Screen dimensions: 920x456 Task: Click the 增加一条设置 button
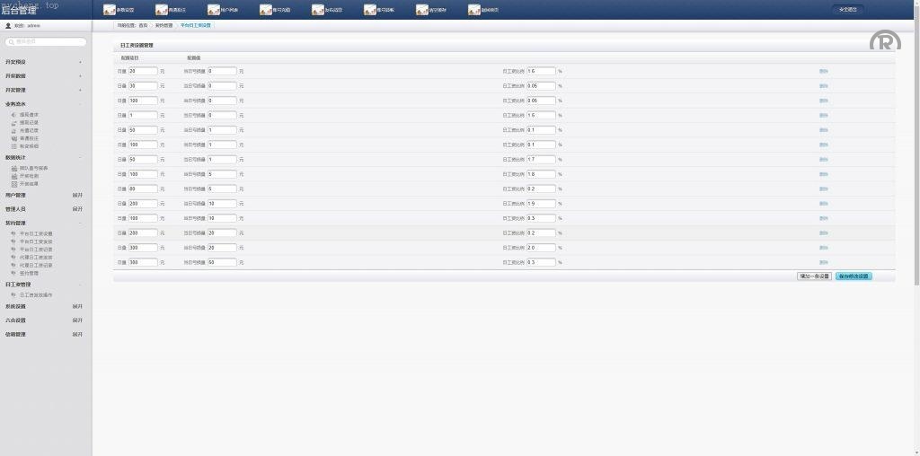pos(814,276)
